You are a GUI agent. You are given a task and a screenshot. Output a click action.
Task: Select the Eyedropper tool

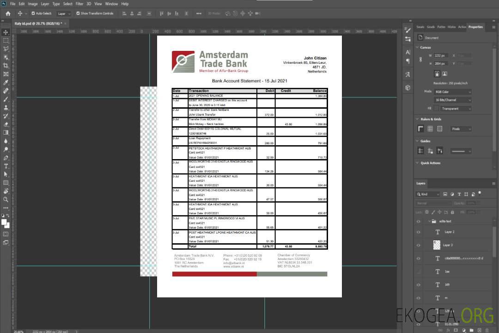[x=6, y=82]
